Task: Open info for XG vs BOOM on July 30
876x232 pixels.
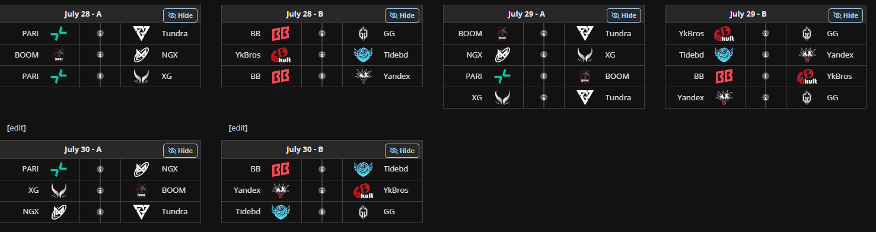Action: 100,190
